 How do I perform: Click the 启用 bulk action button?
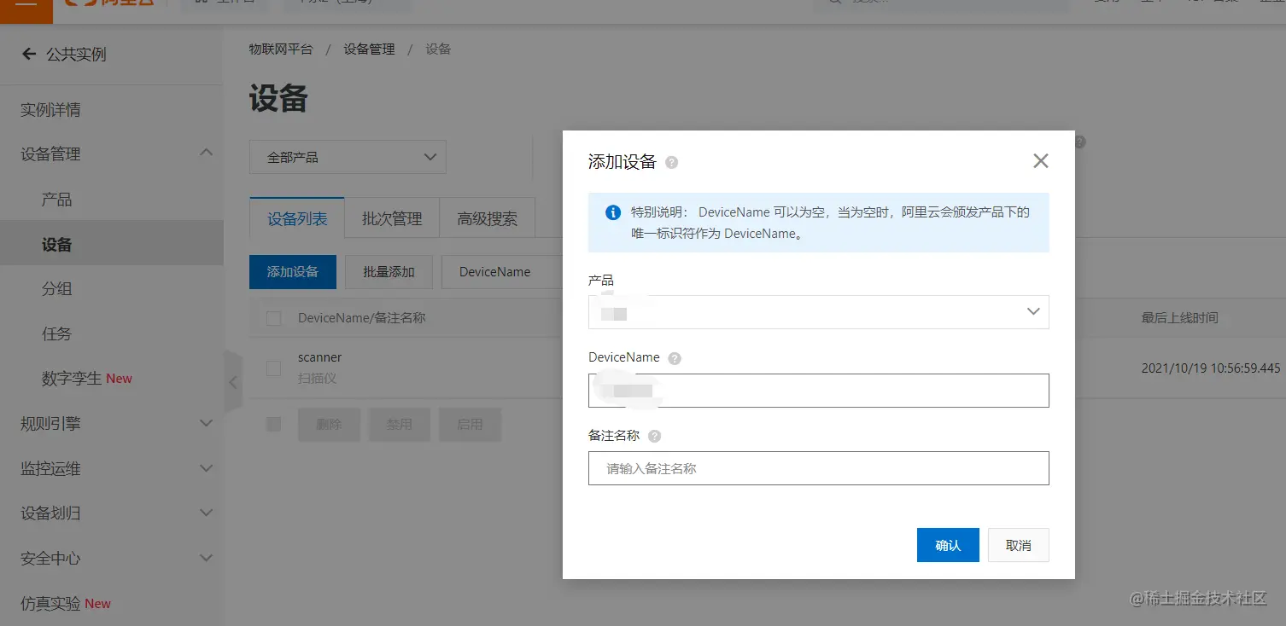tap(470, 424)
